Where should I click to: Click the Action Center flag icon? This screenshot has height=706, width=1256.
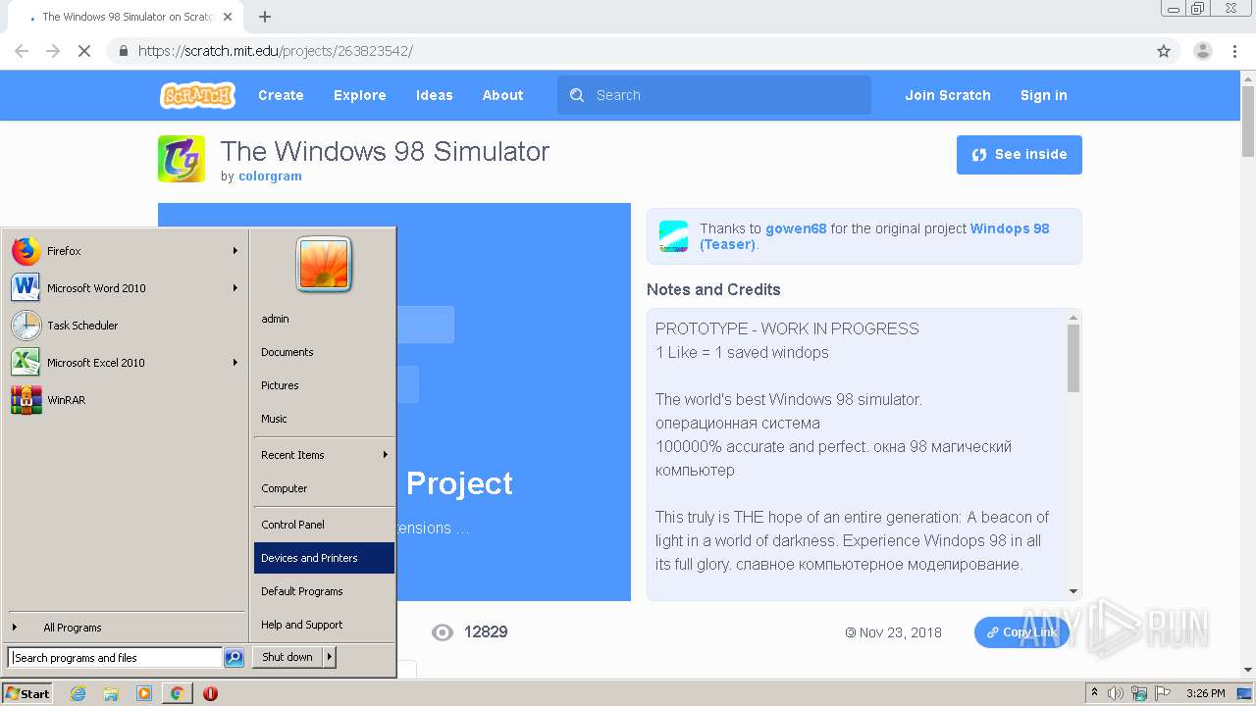coord(1163,693)
